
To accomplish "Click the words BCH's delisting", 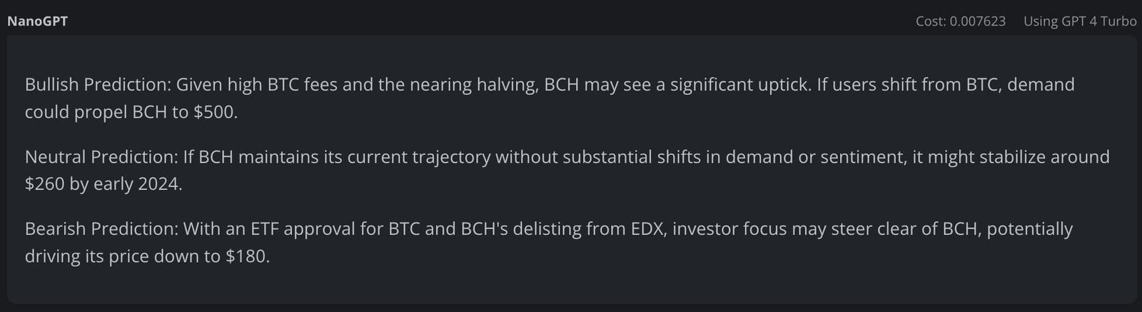I will coord(520,229).
